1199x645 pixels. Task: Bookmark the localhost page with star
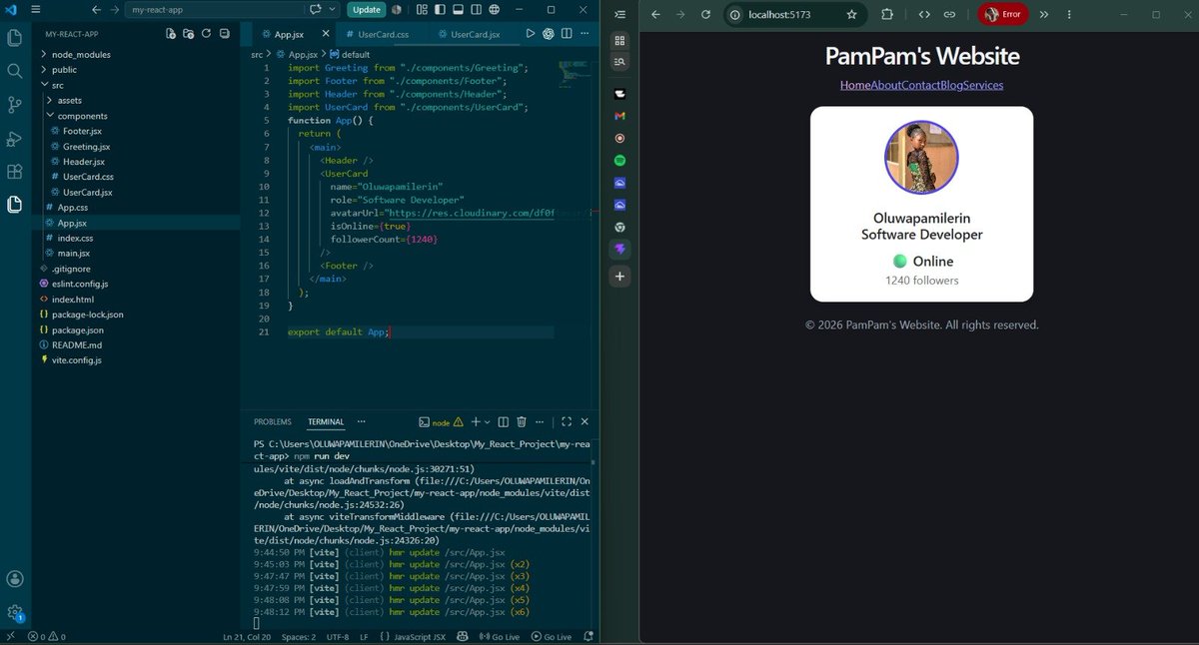pos(851,15)
